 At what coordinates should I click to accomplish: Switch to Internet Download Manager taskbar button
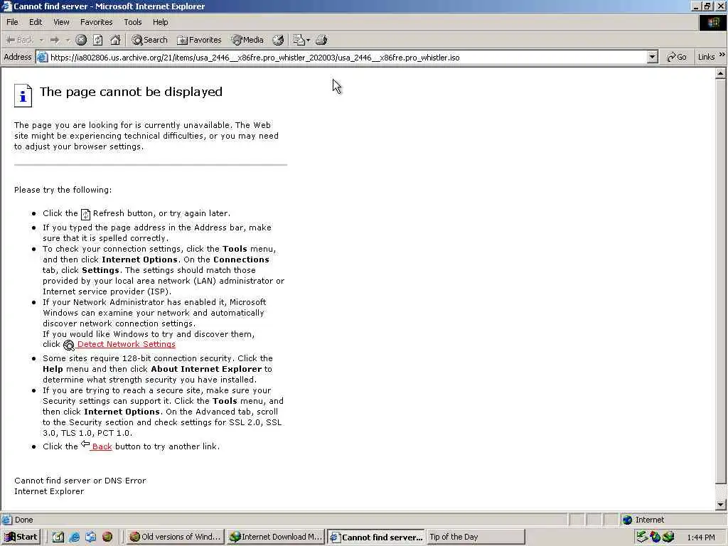click(275, 537)
